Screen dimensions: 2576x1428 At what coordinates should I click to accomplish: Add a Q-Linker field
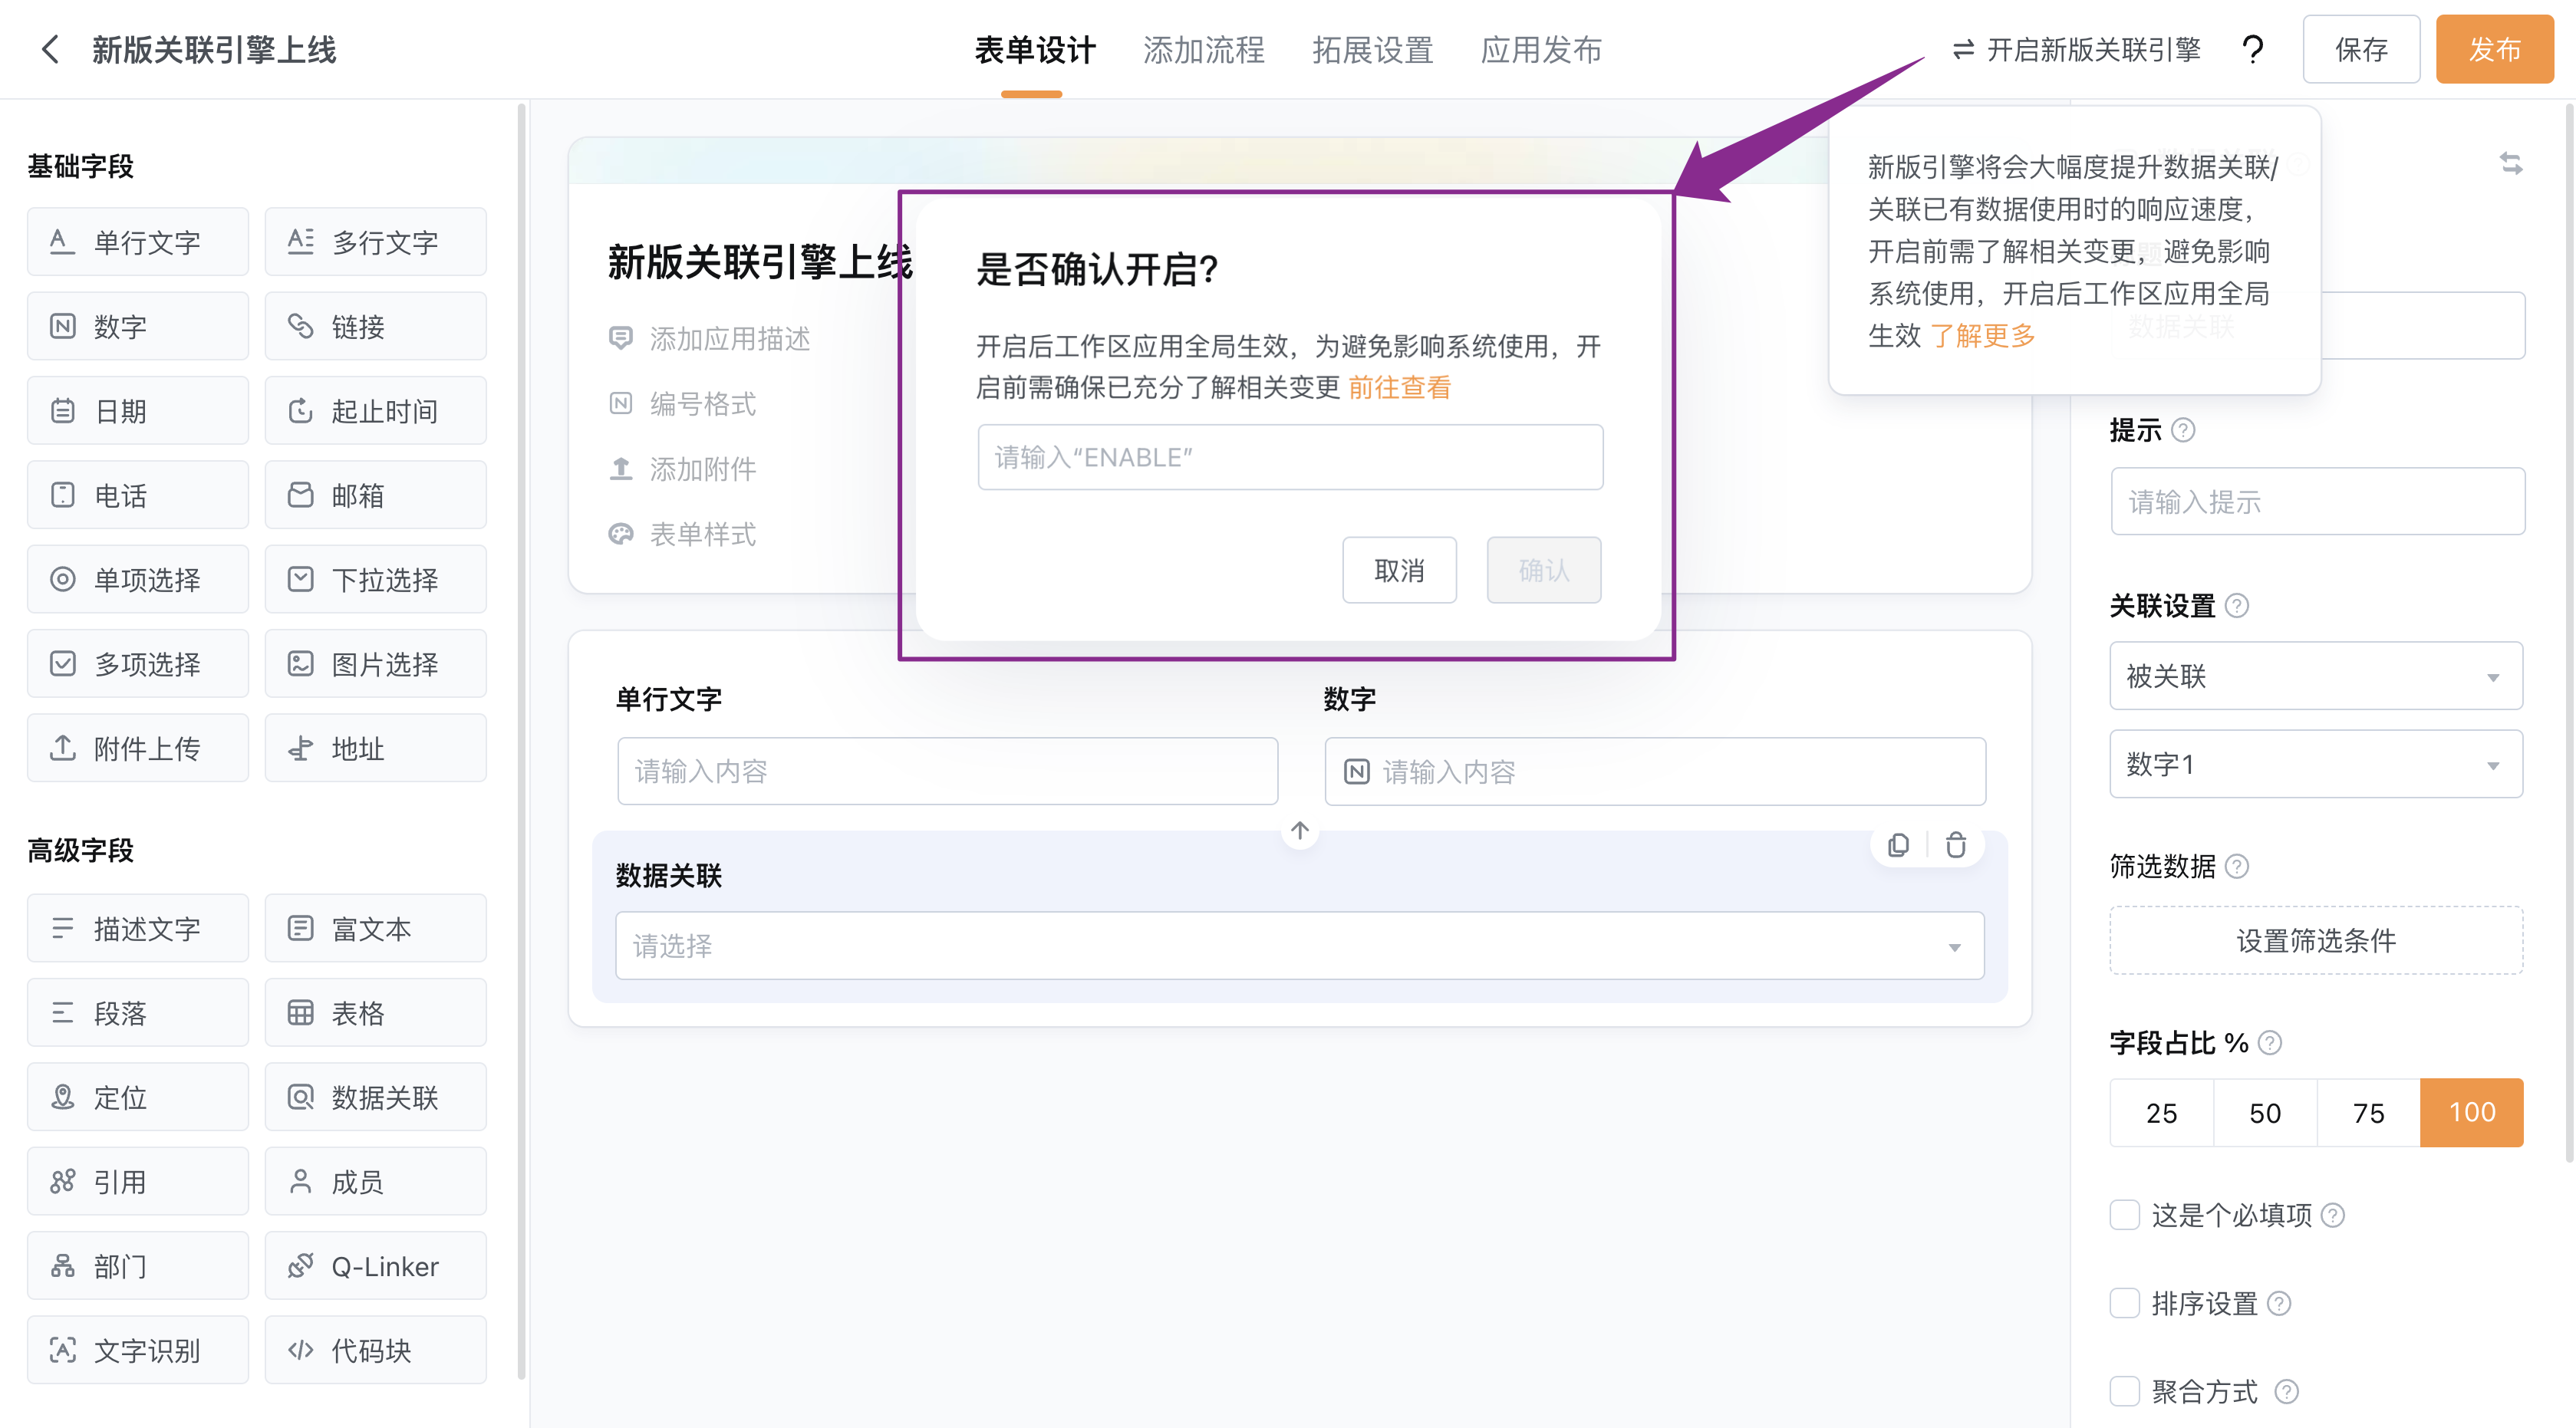tap(375, 1266)
